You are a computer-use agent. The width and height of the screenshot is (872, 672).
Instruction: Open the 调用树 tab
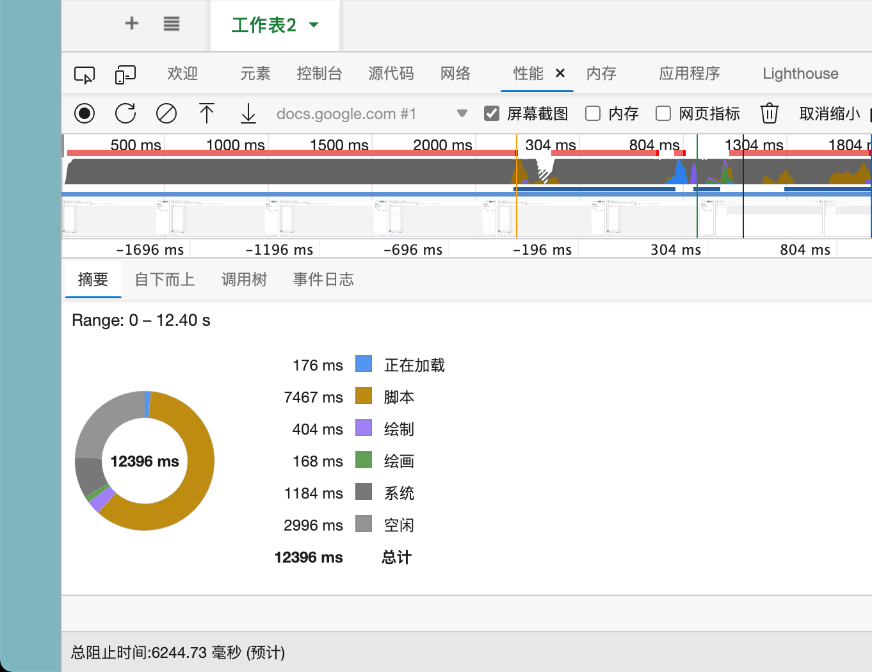point(244,280)
